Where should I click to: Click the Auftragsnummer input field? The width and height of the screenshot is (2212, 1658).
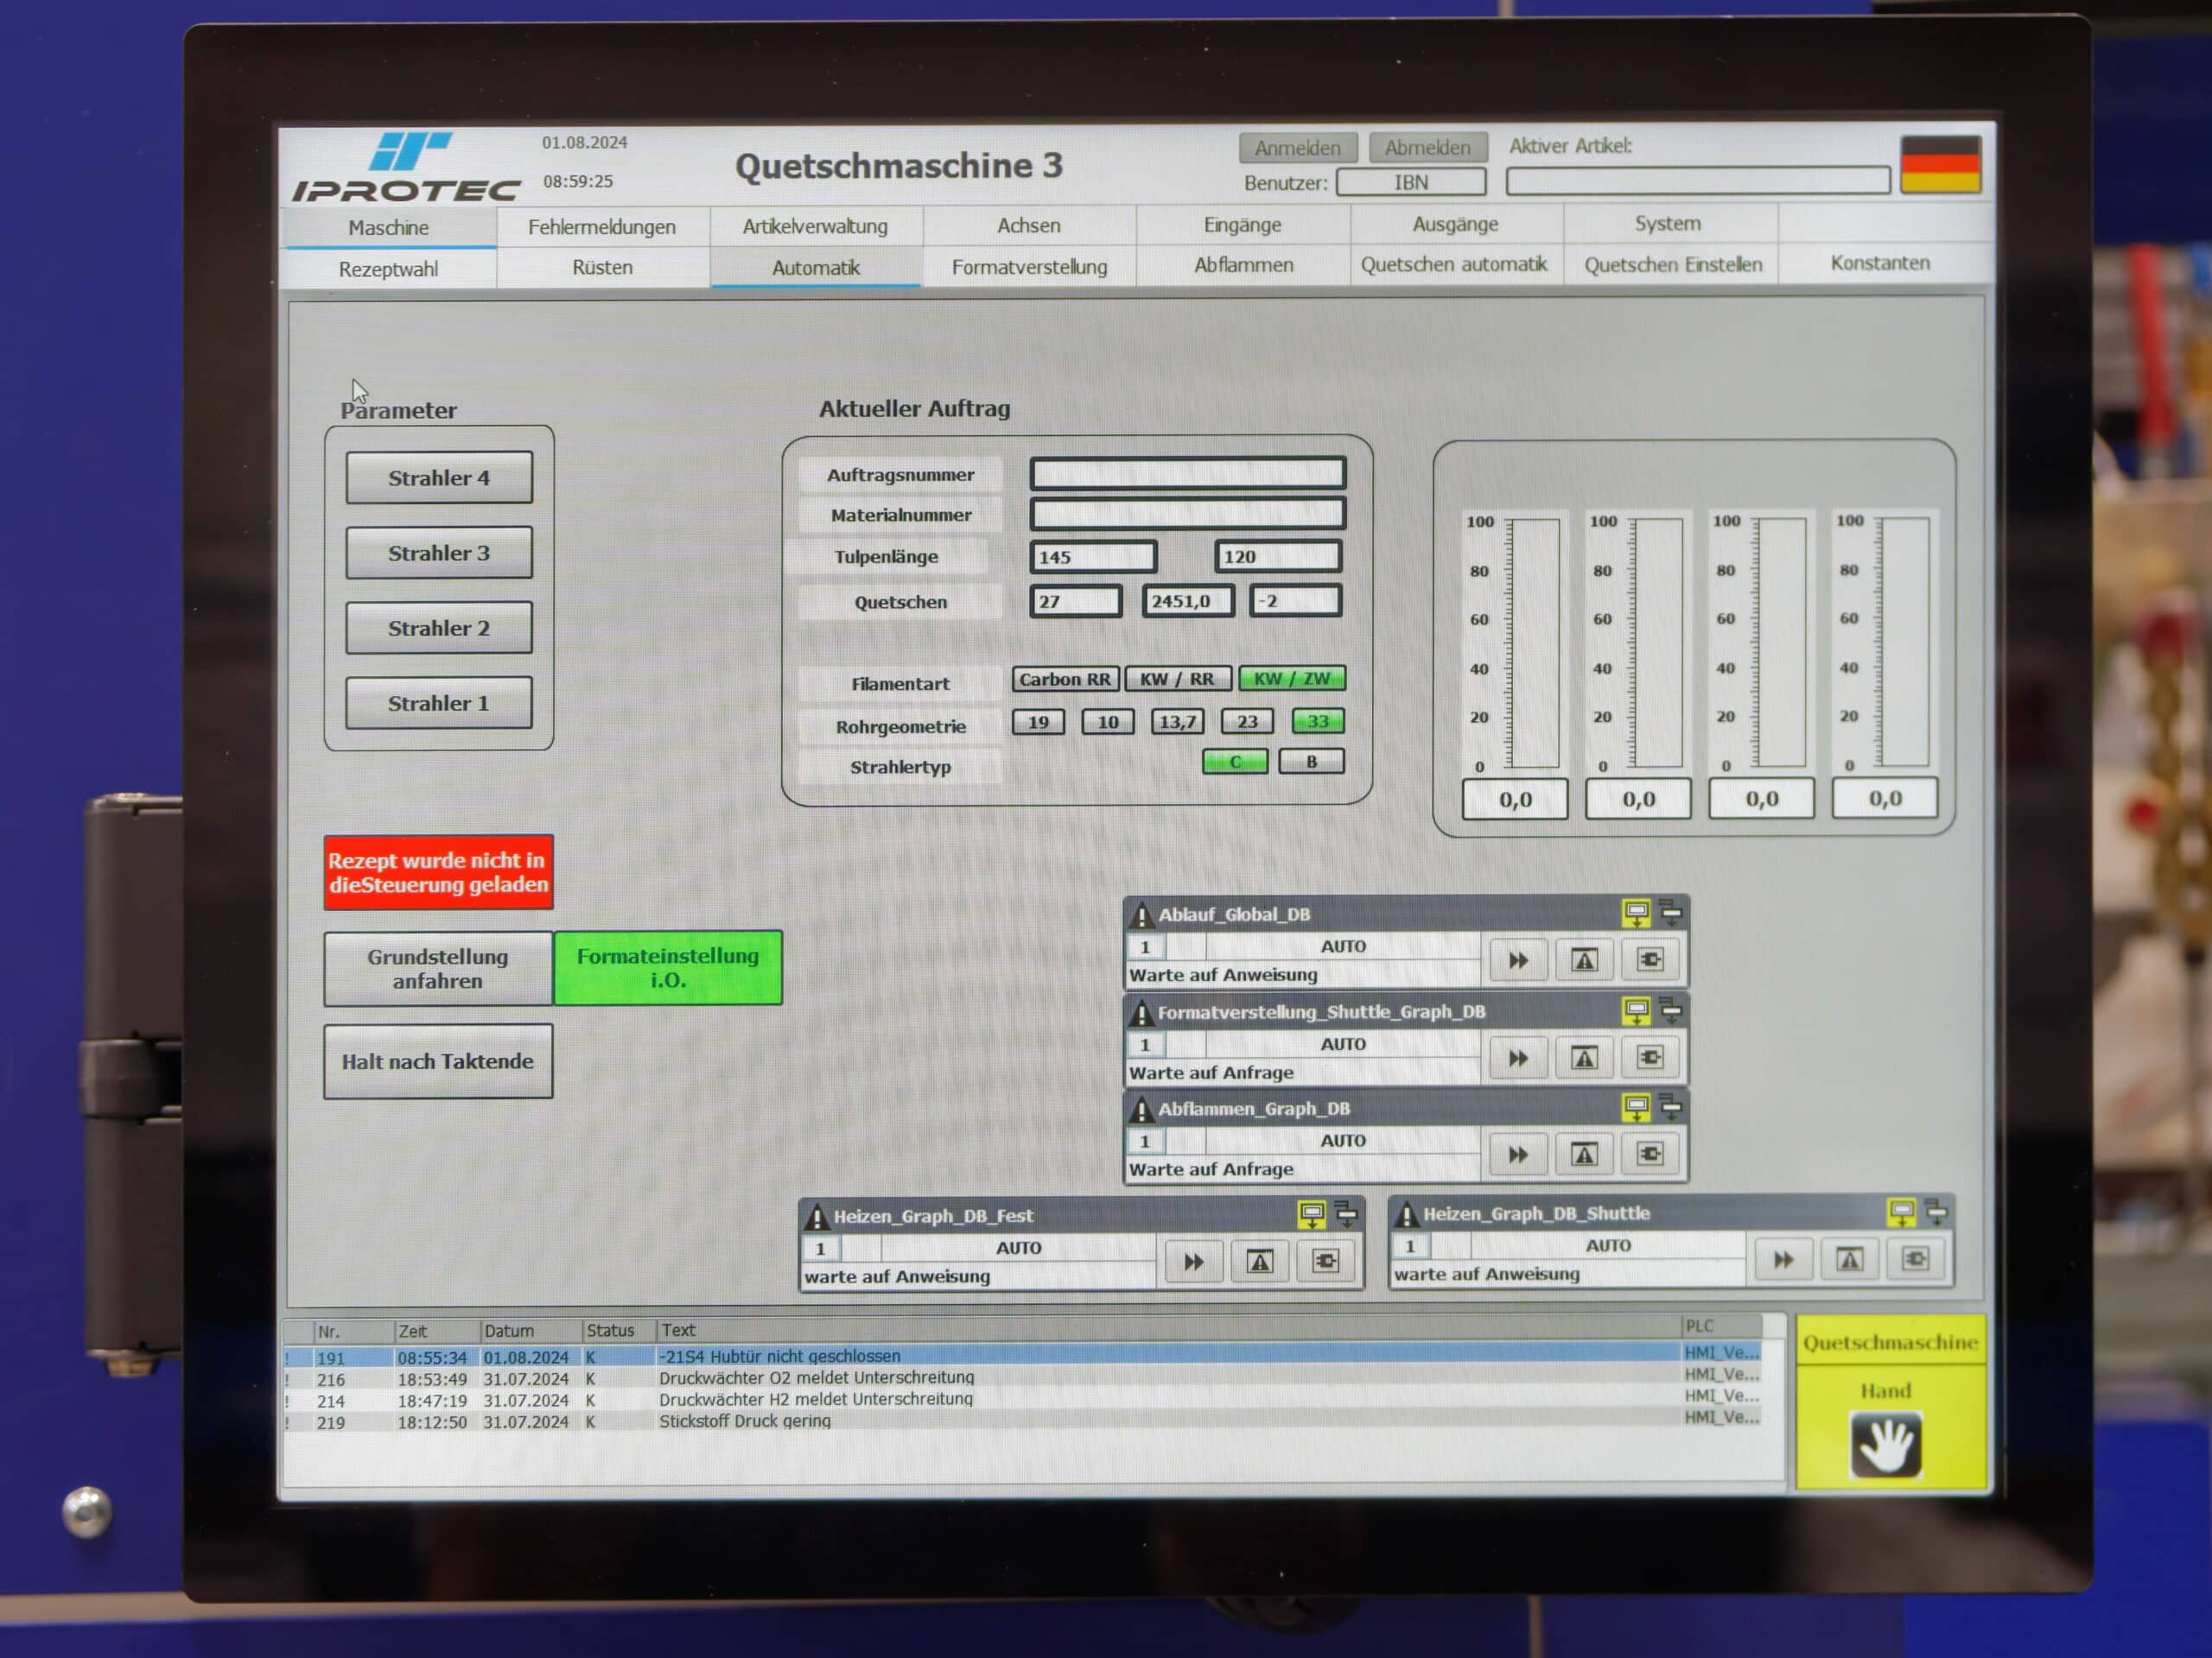coord(1188,472)
